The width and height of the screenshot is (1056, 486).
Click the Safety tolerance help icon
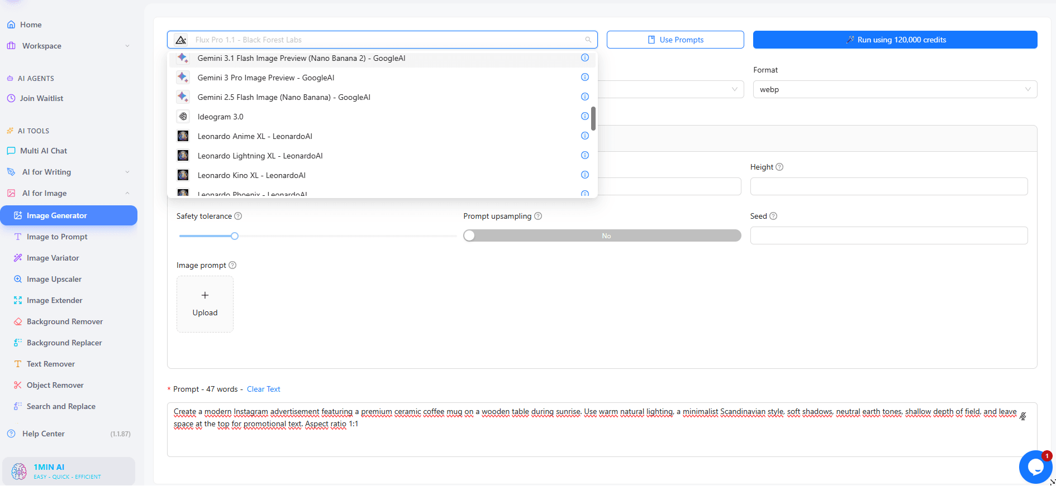tap(238, 216)
